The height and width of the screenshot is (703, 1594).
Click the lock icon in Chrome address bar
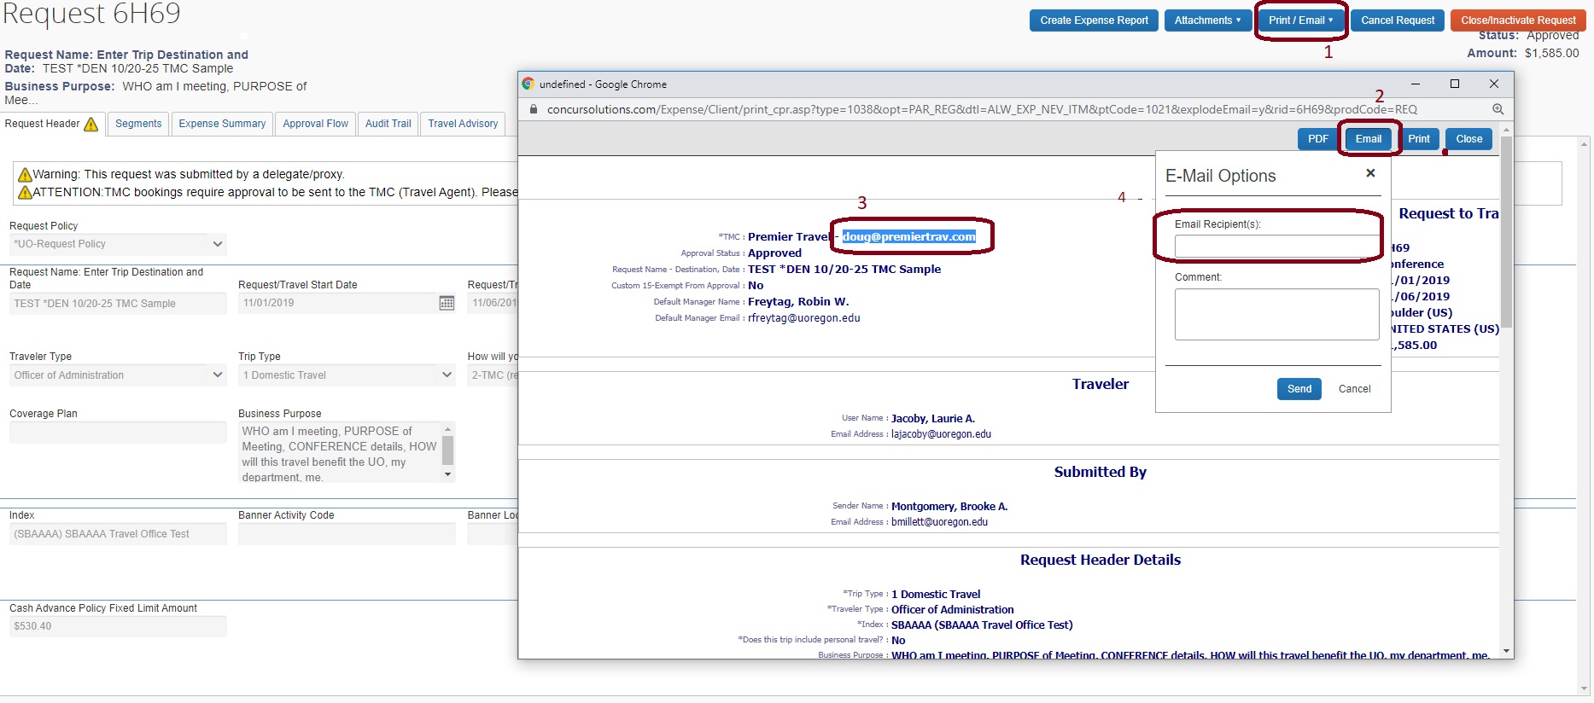tap(534, 109)
